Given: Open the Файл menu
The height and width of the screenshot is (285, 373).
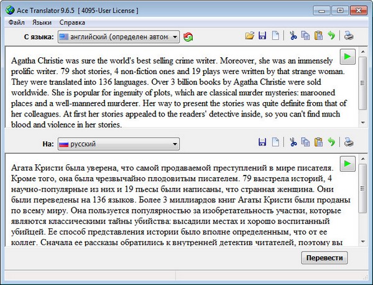Looking at the screenshot, I should [x=16, y=22].
